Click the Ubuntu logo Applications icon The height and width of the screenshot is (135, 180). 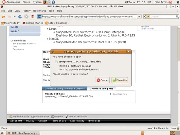(4, 2)
